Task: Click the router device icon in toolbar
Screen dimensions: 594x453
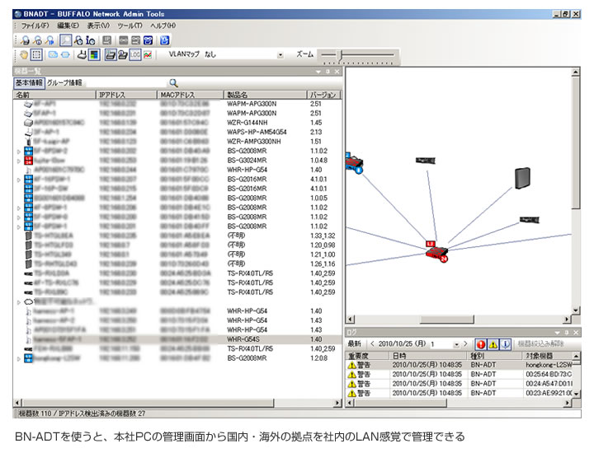Action: pyautogui.click(x=82, y=55)
